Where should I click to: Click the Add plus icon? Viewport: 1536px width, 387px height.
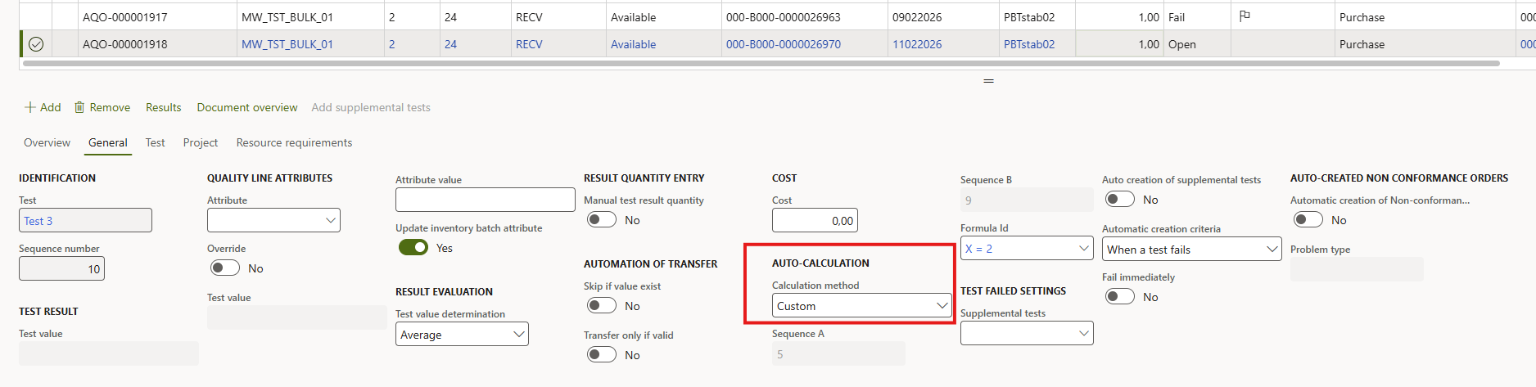[x=30, y=107]
